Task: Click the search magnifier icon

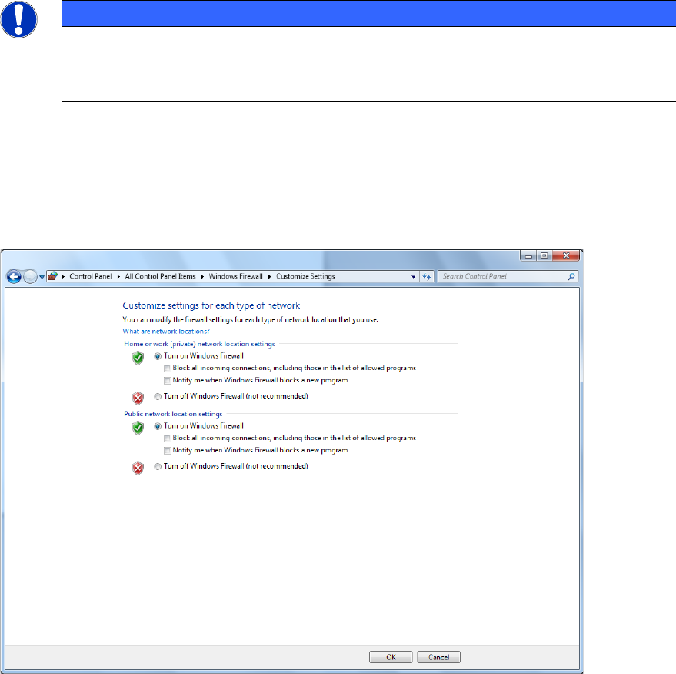Action: 571,276
